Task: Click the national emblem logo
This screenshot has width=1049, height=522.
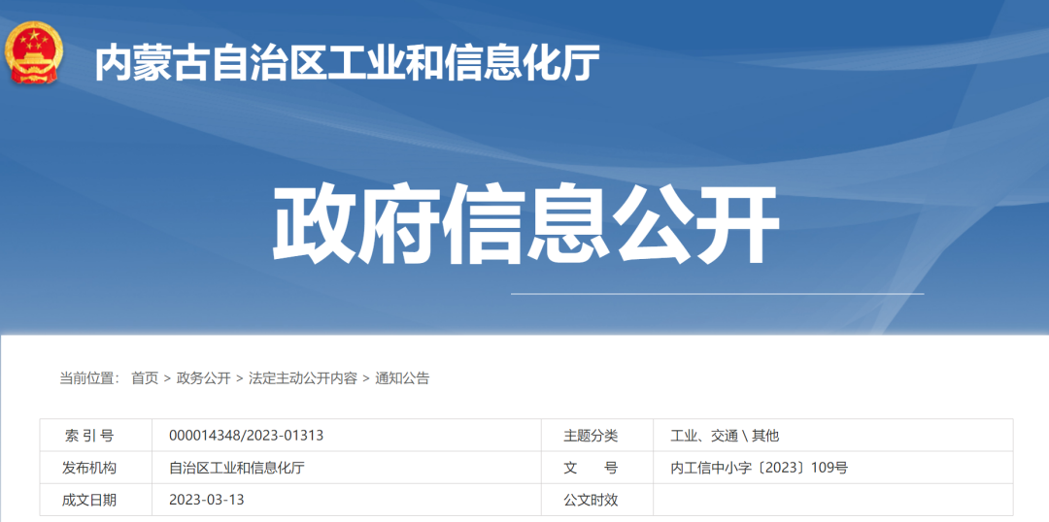Action: point(33,52)
